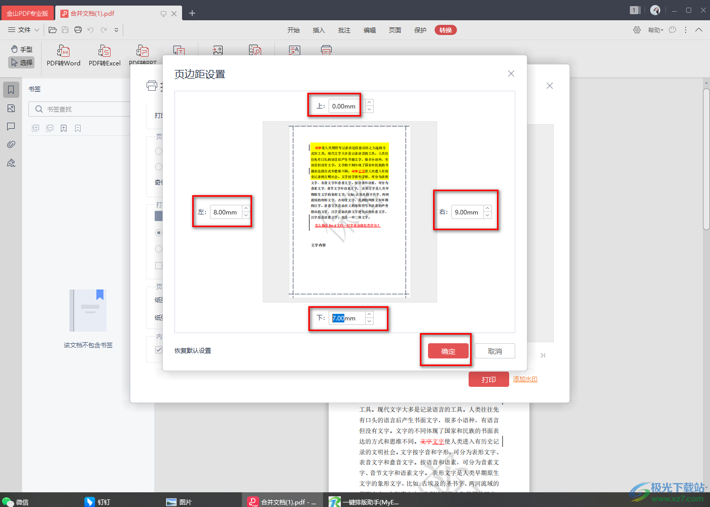Activate the Select (选择) tool
Image resolution: width=710 pixels, height=507 pixels.
coord(22,62)
